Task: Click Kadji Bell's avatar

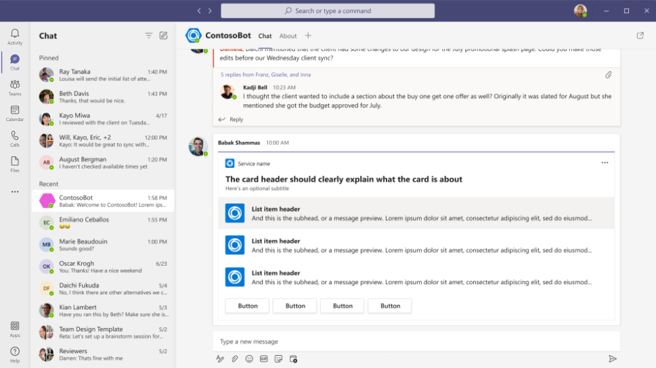Action: click(227, 91)
